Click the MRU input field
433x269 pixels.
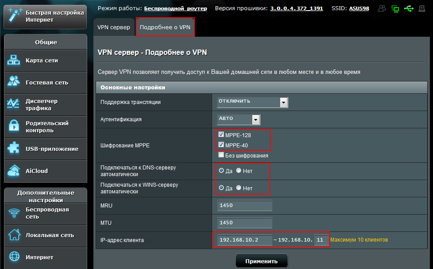[245, 206]
